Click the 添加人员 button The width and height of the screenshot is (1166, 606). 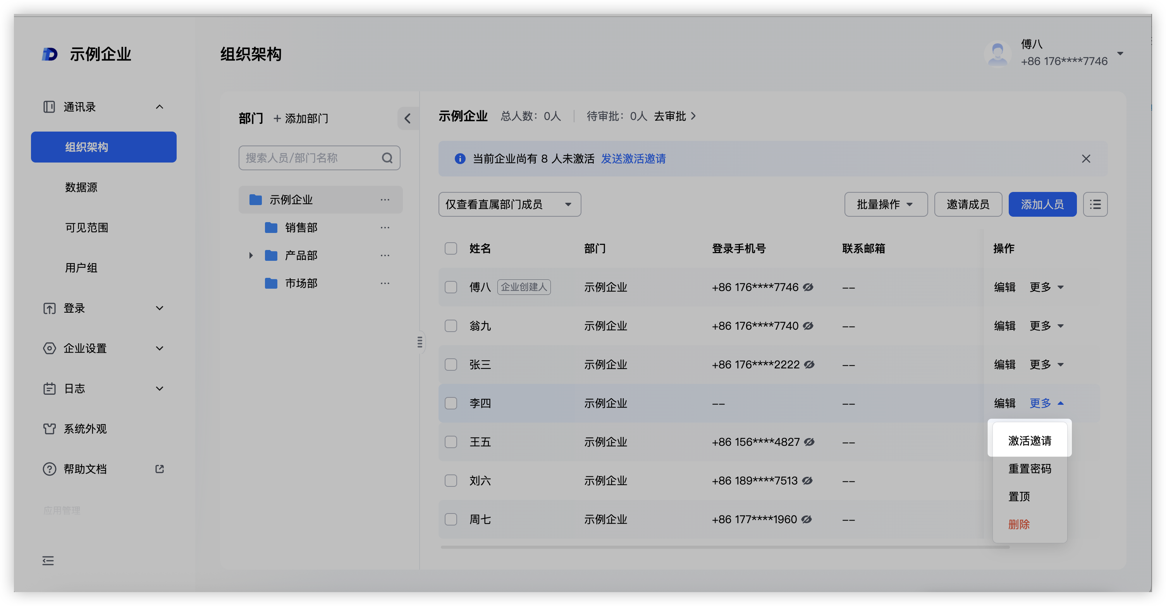(1042, 204)
